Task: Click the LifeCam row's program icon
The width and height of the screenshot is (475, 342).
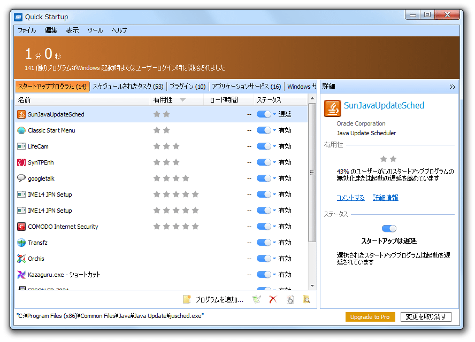Action: click(x=21, y=146)
